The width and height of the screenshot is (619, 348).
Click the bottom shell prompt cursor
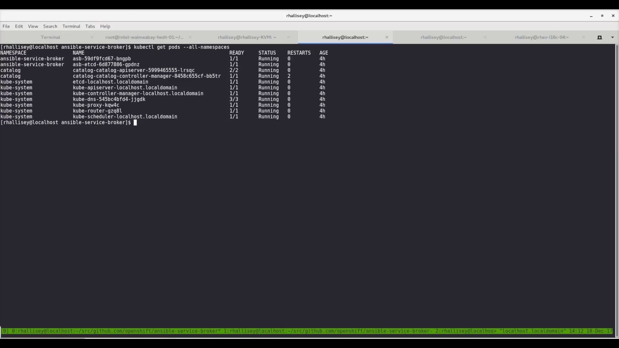tap(135, 122)
